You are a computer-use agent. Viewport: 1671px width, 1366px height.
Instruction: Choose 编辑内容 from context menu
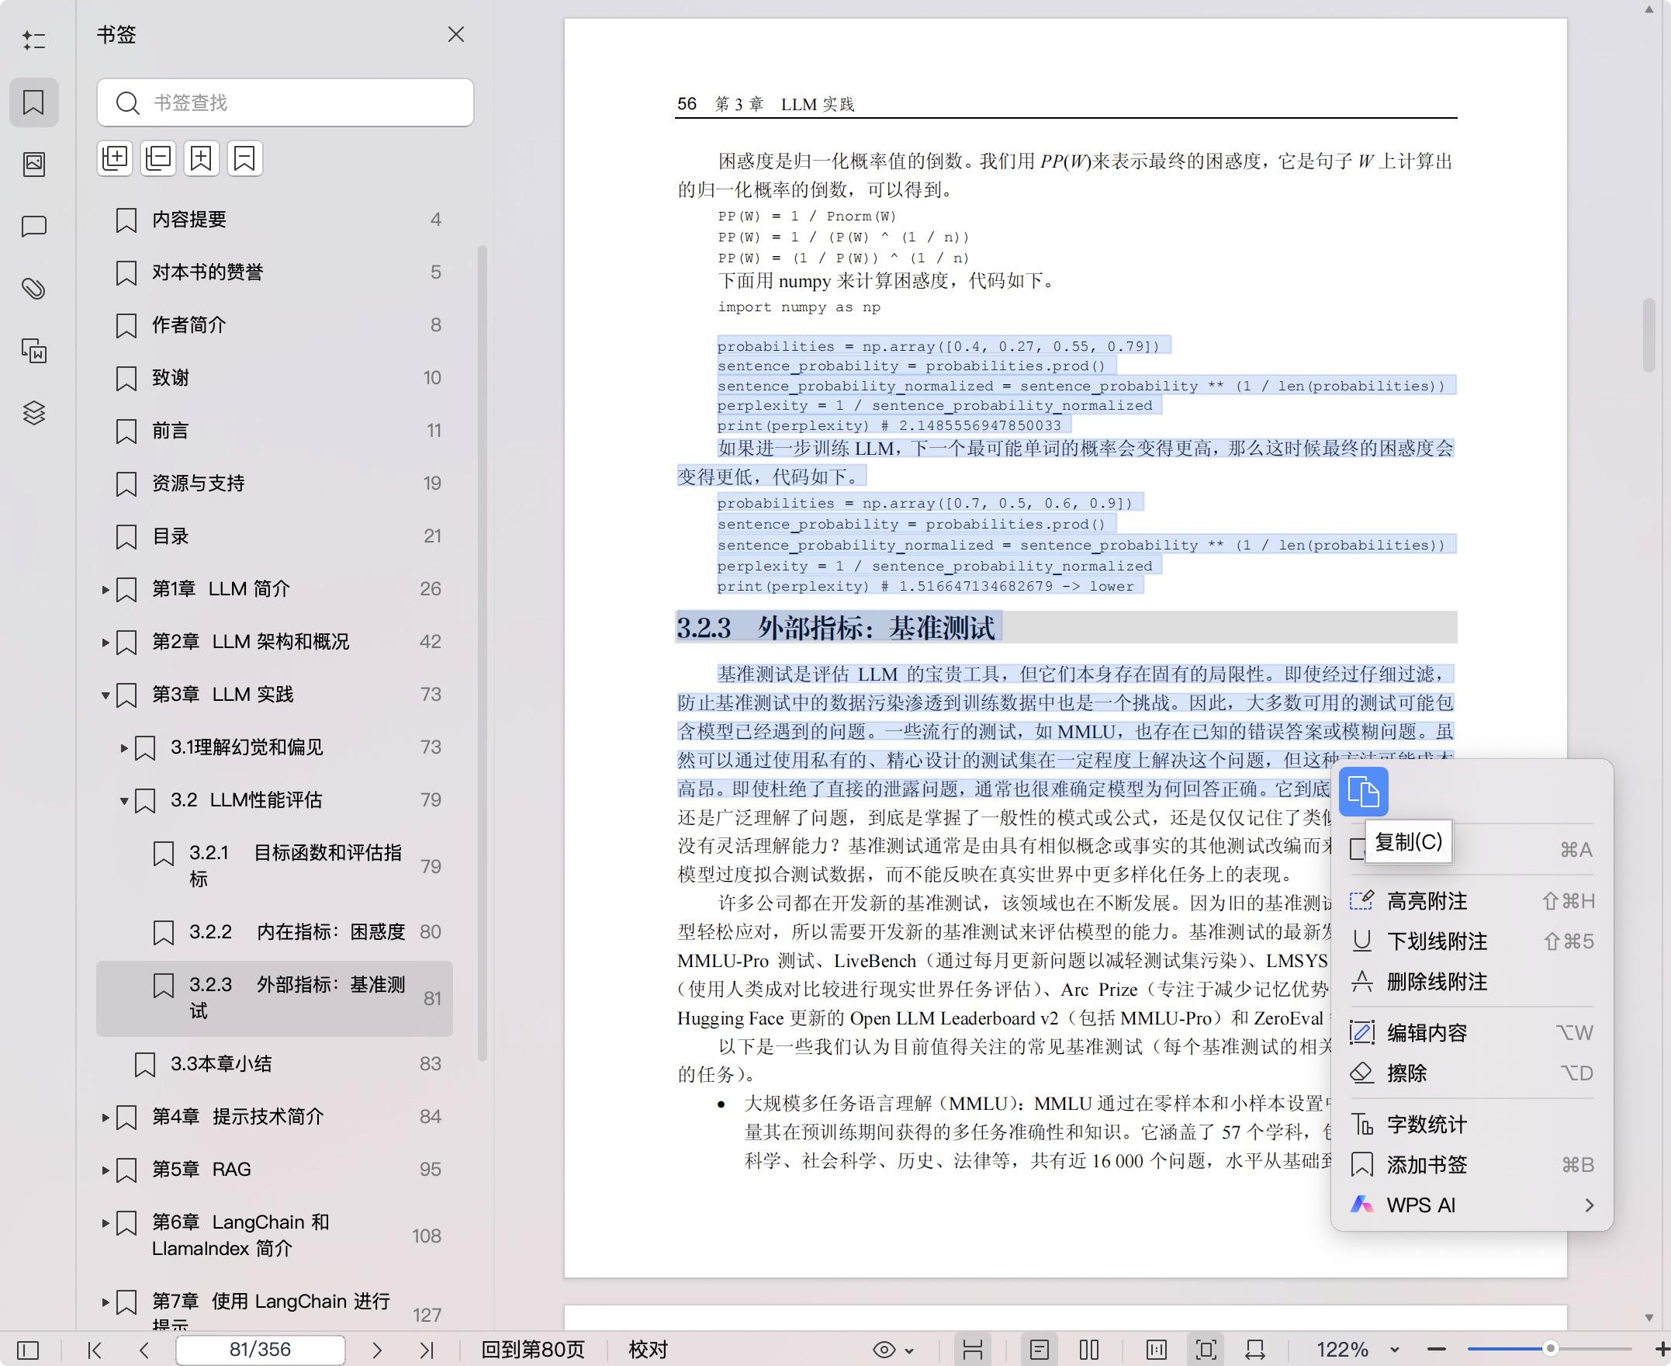[x=1472, y=1032]
